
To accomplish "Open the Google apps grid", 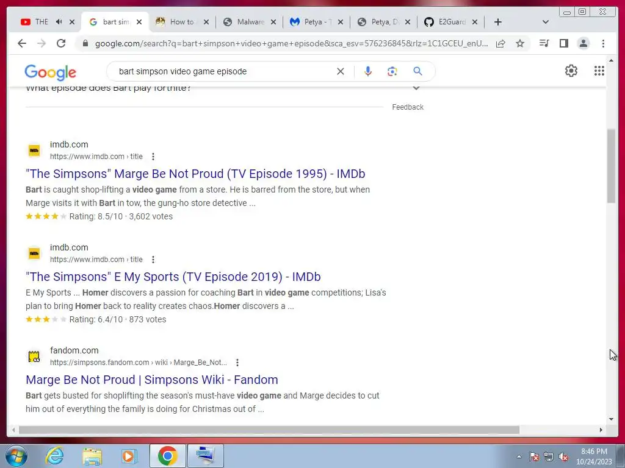I will (599, 71).
